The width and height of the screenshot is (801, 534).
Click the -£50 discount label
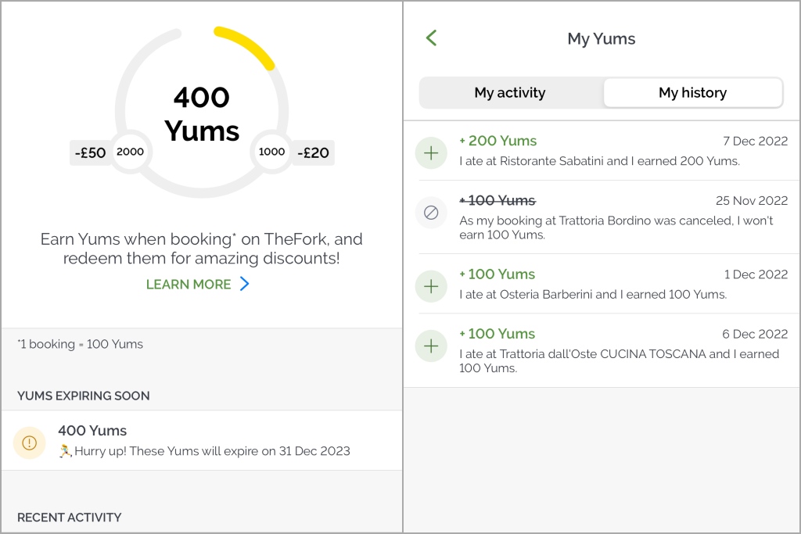point(90,152)
